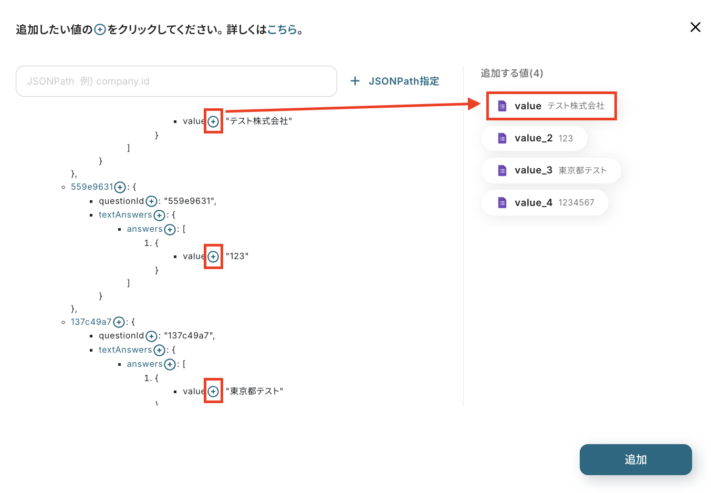Click the 137c49a7 key name in tree

(91, 322)
